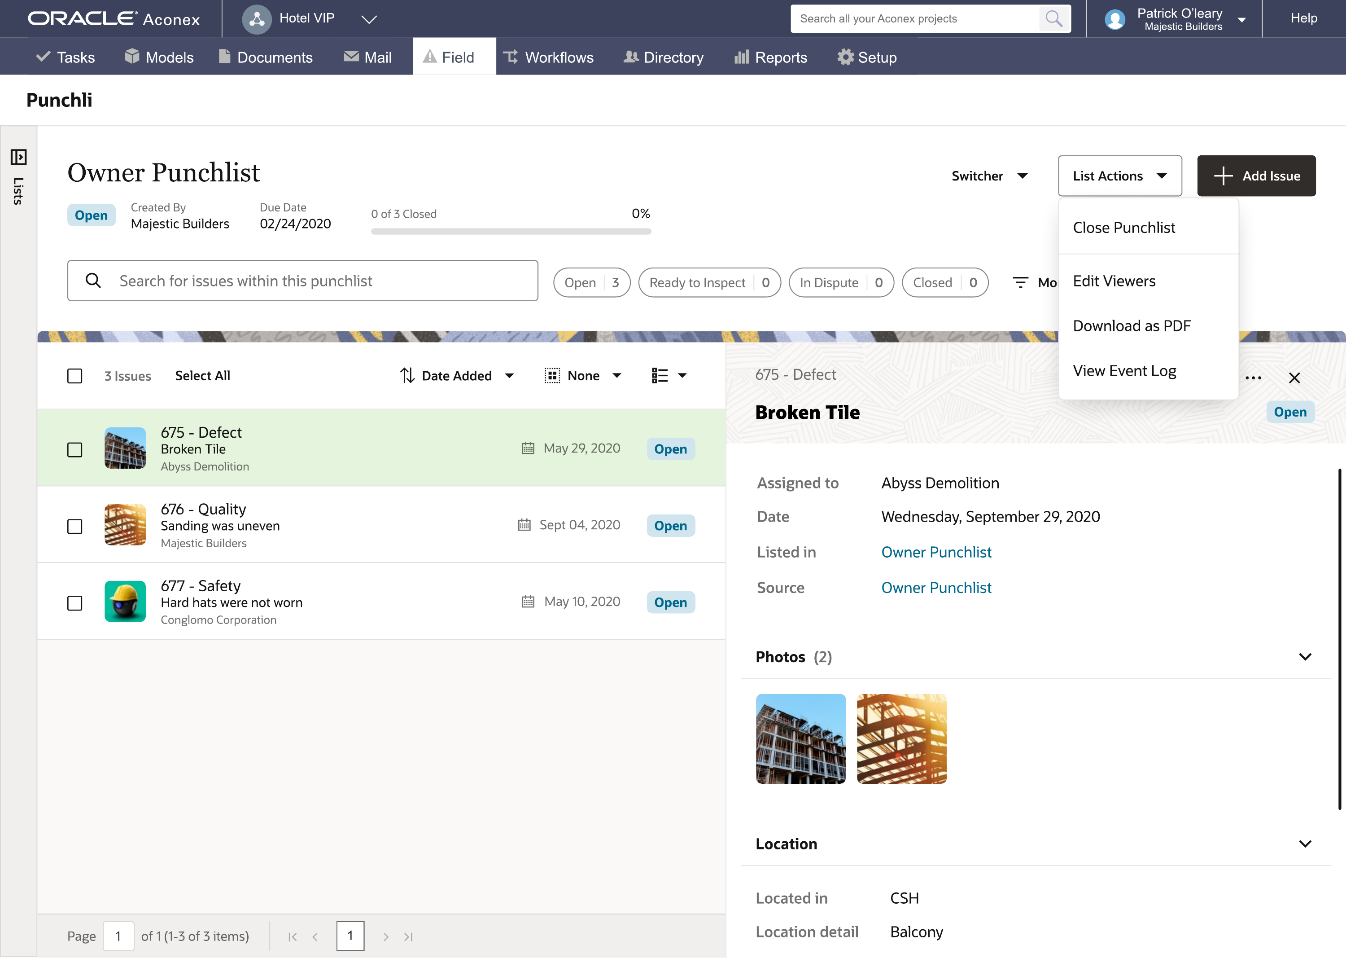This screenshot has width=1346, height=958.
Task: Tick checkbox for 677 - Safety
Action: click(x=75, y=603)
